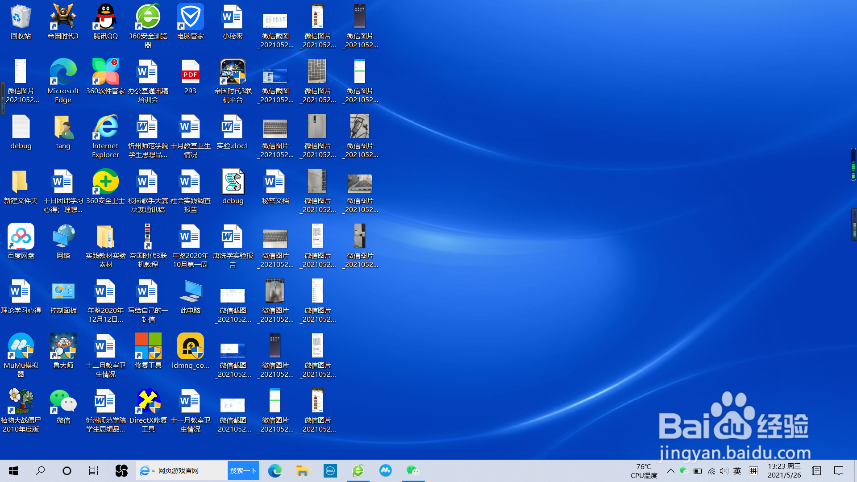Open 此电脑 This PC icon
This screenshot has width=857, height=482.
190,296
